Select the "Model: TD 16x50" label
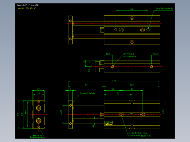The width and height of the screenshot is (190, 142). pyautogui.click(x=27, y=8)
